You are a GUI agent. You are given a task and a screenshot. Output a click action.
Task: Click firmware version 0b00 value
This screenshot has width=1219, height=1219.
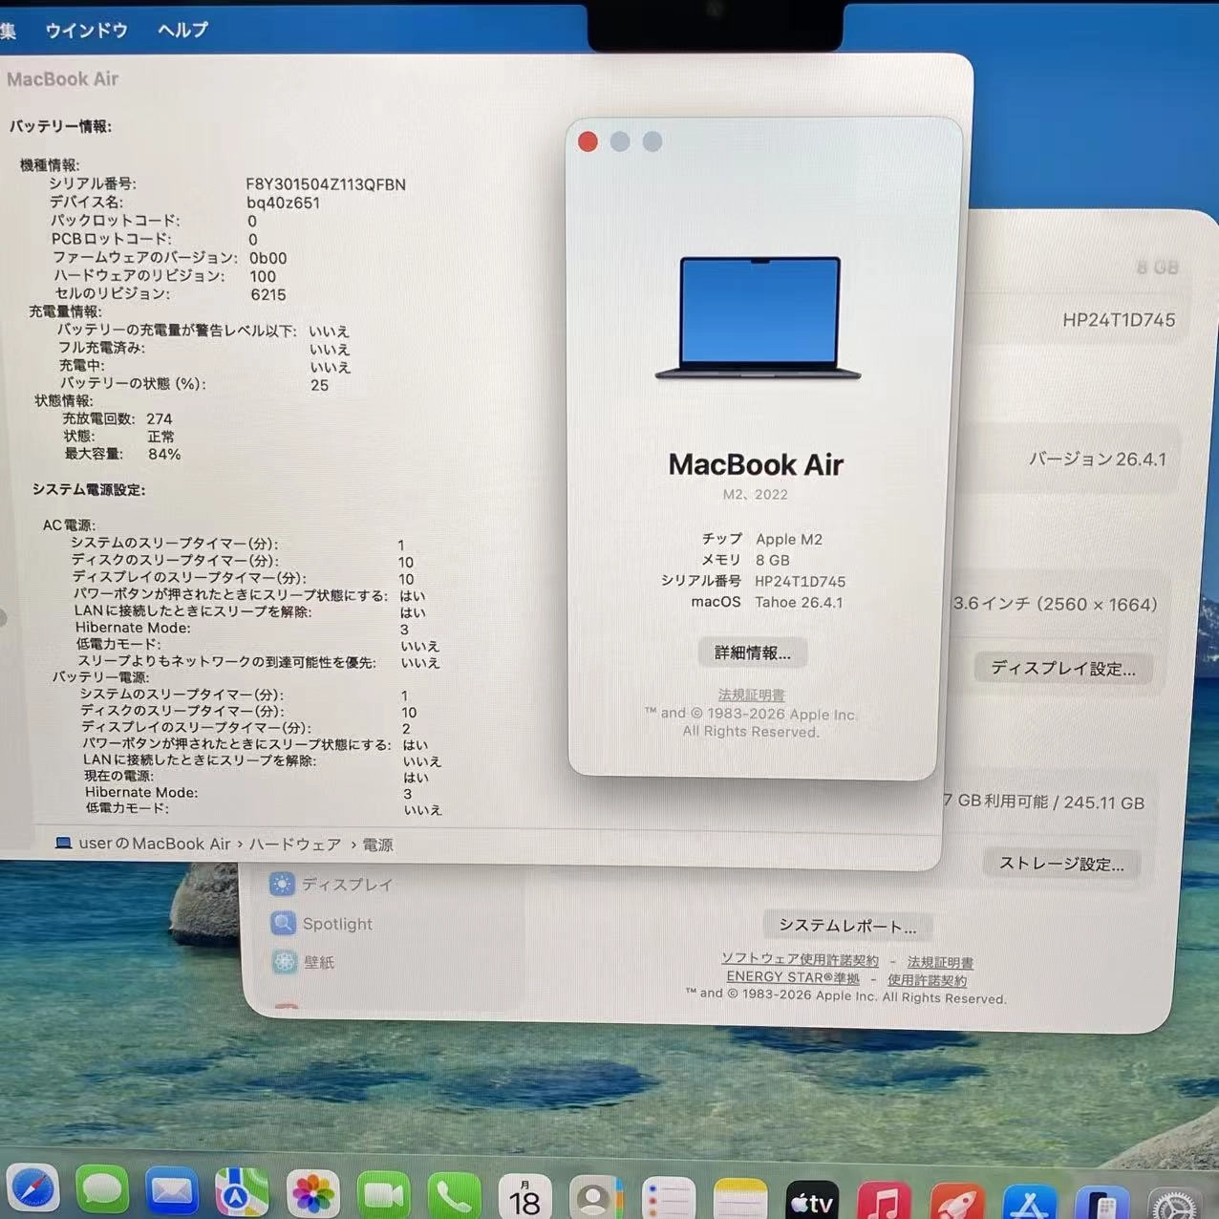point(267,258)
